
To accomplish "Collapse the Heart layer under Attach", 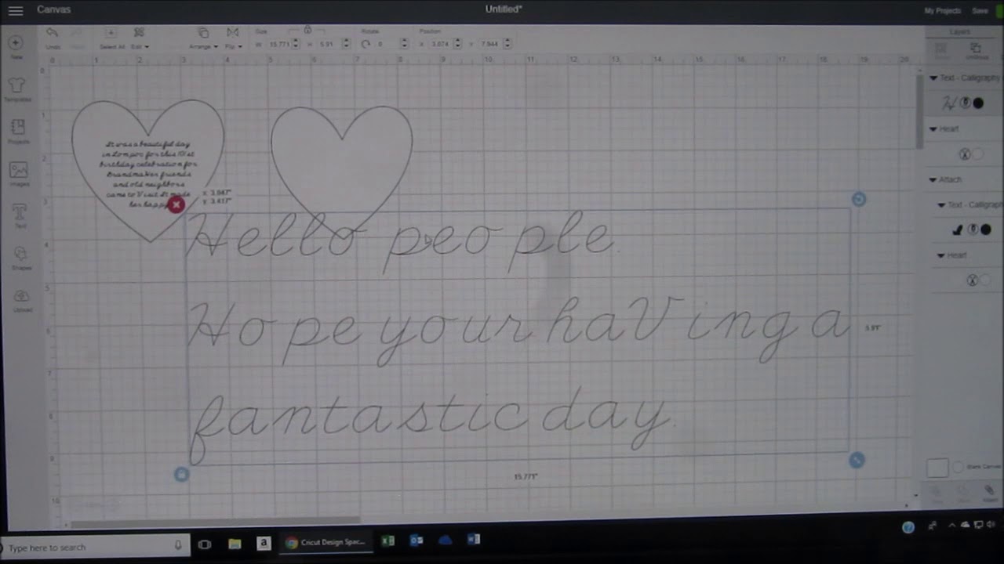I will click(x=941, y=255).
